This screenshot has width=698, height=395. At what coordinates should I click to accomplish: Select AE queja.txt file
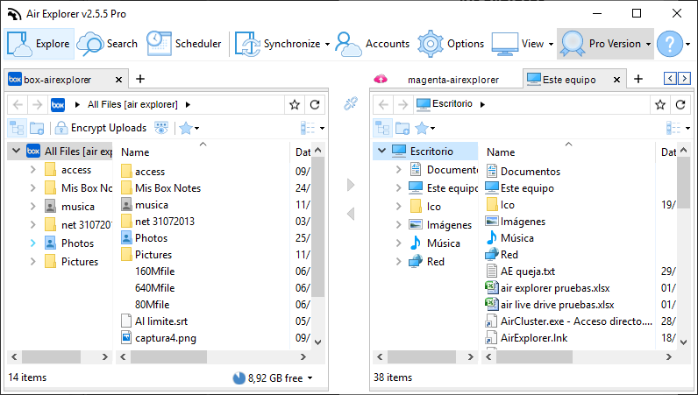pos(528,272)
